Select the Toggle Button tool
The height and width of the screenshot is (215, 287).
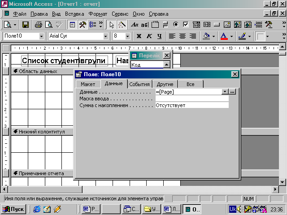click(165, 25)
